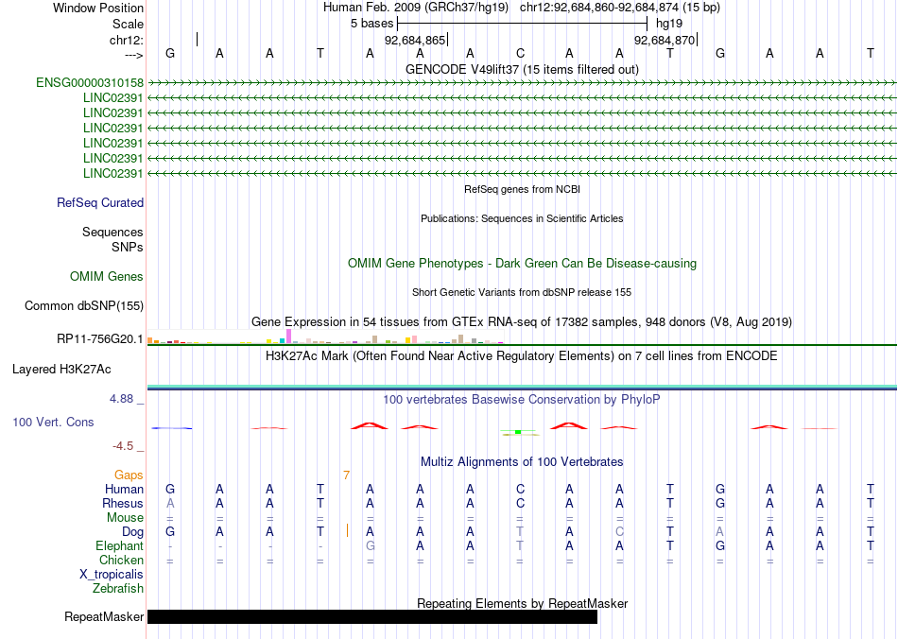Click the C base in the Human row
This screenshot has height=639, width=898.
tap(520, 489)
